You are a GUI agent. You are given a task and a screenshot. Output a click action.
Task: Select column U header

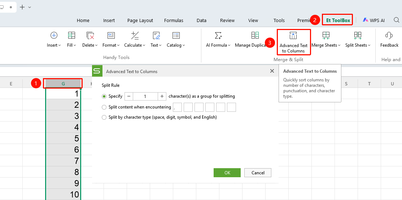tap(392, 84)
